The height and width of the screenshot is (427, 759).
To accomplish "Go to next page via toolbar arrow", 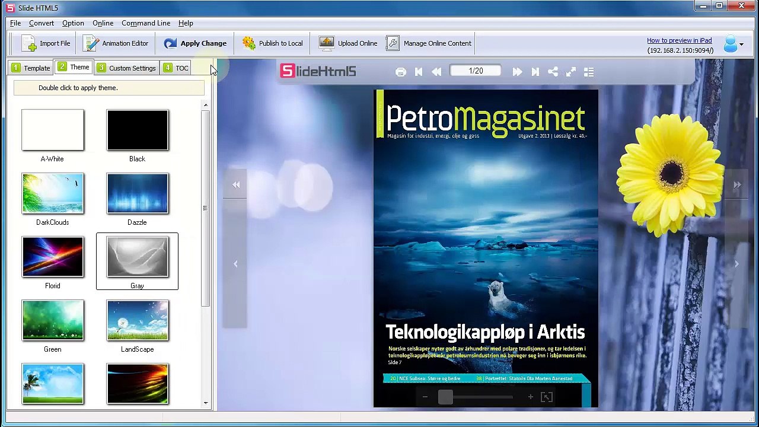I will point(517,72).
